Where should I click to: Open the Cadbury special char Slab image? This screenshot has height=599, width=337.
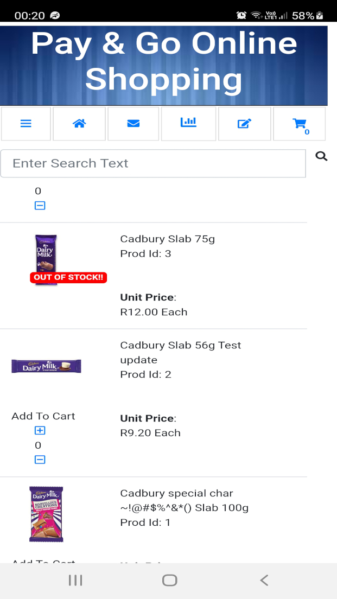click(x=46, y=514)
